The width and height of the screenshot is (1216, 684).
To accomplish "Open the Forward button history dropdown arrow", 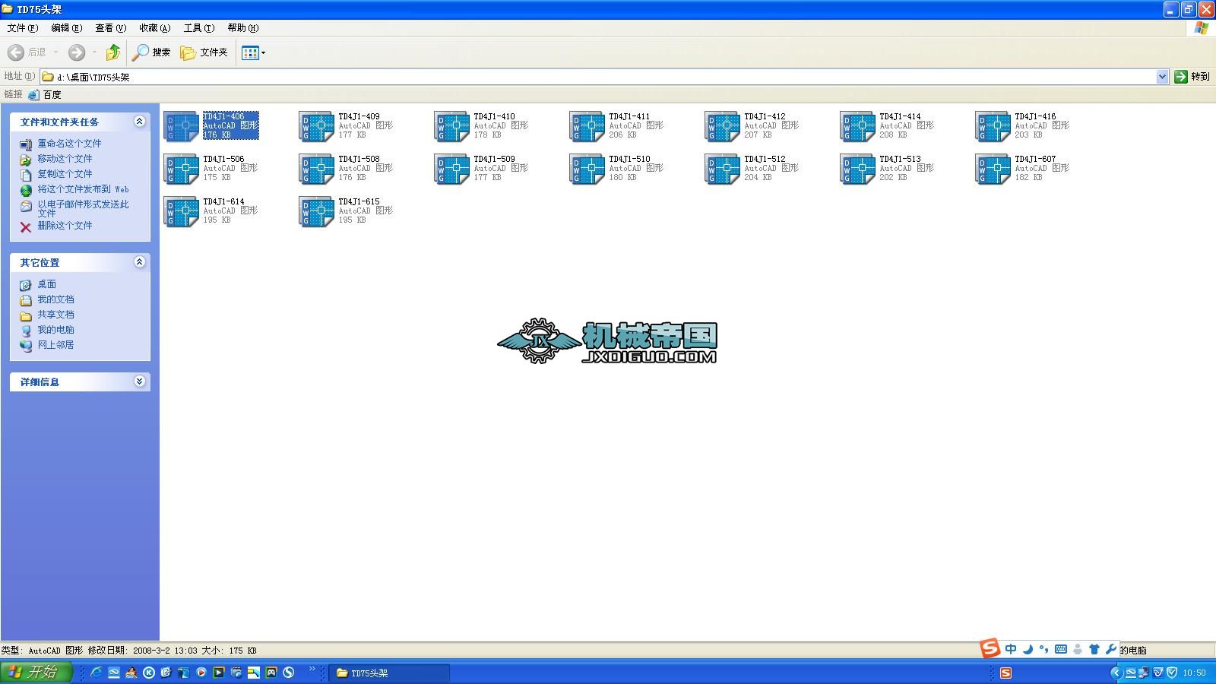I will pos(94,52).
